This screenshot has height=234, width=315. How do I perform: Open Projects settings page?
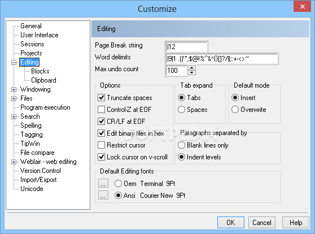(x=31, y=53)
